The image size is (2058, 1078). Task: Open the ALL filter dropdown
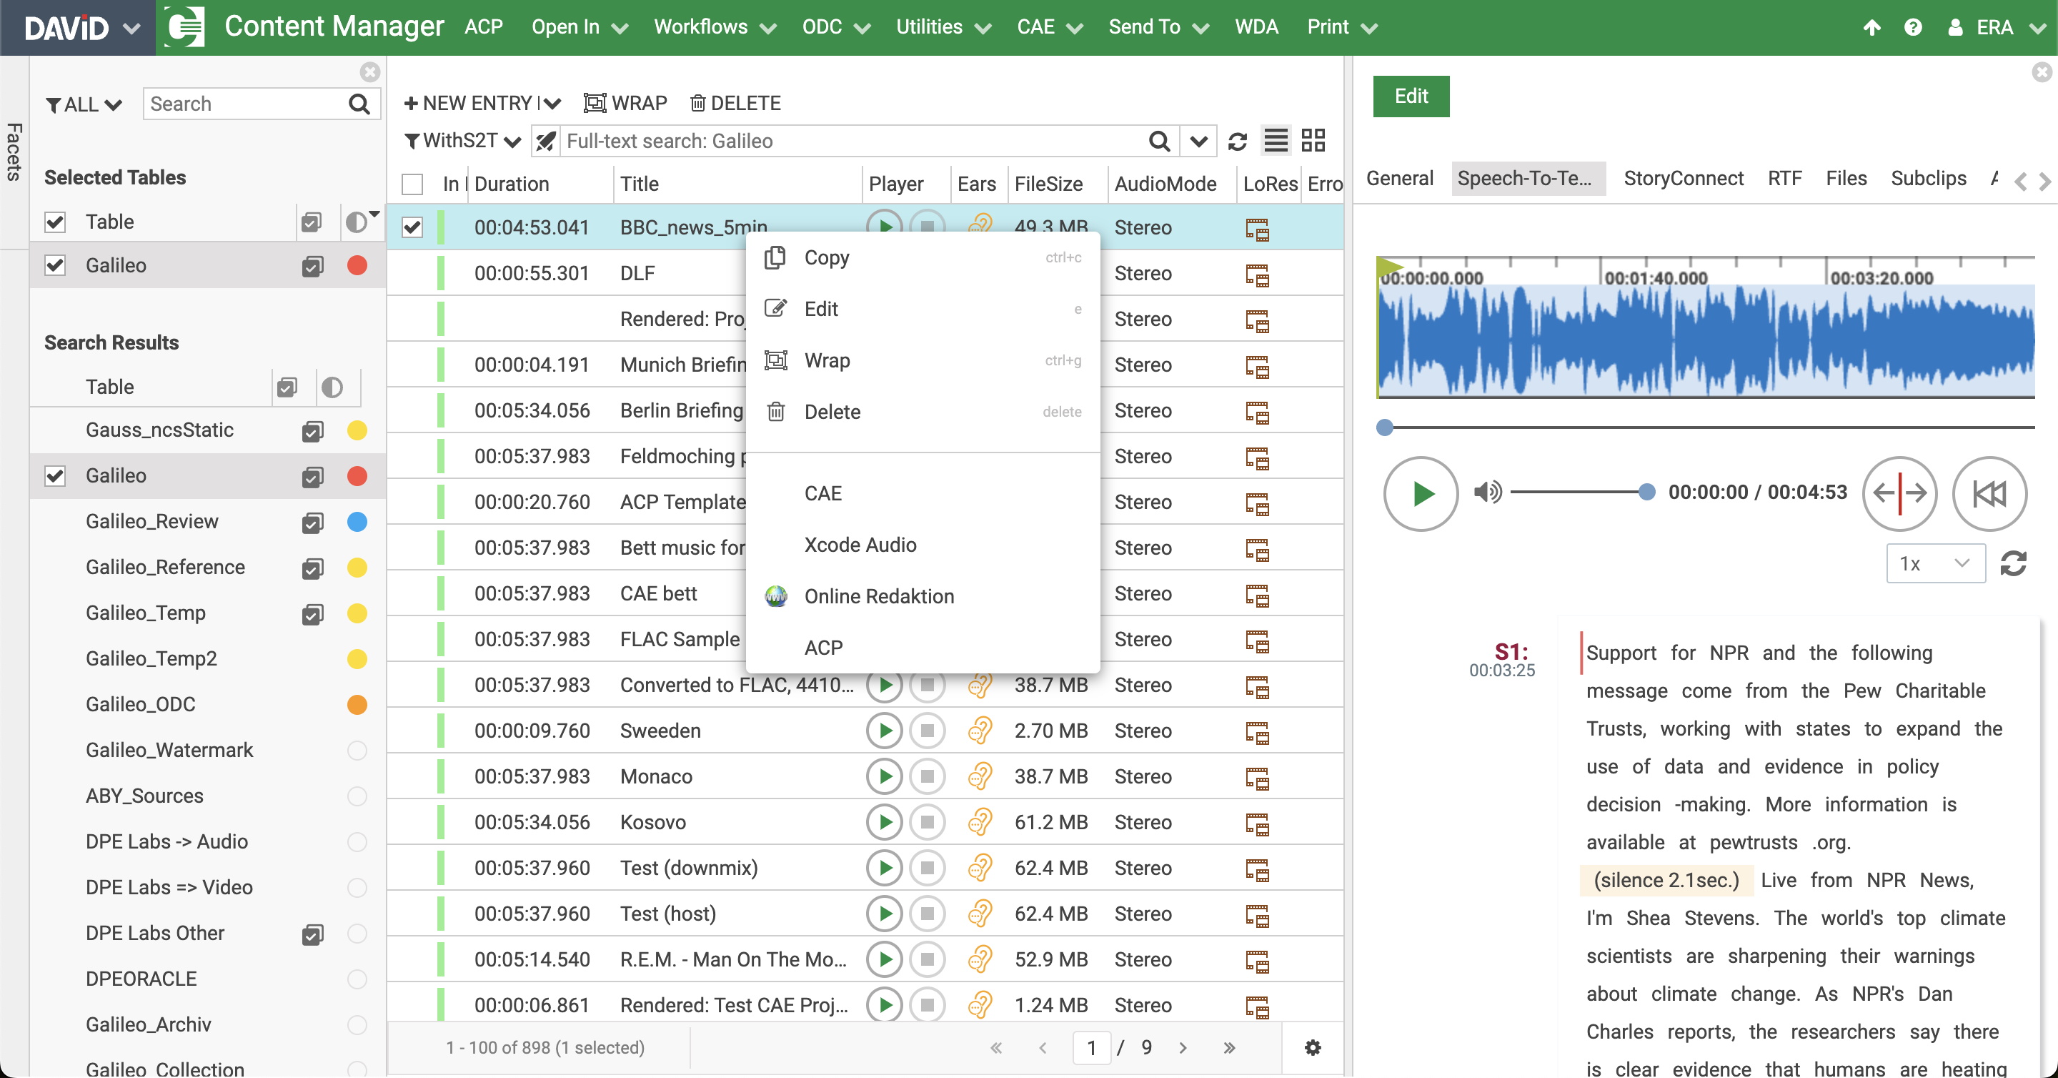(x=82, y=104)
